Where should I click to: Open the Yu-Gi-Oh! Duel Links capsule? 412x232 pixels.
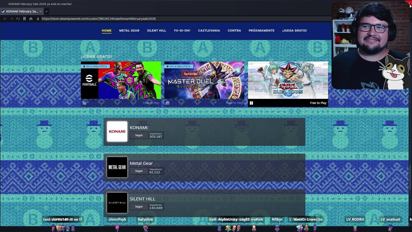pyautogui.click(x=288, y=80)
